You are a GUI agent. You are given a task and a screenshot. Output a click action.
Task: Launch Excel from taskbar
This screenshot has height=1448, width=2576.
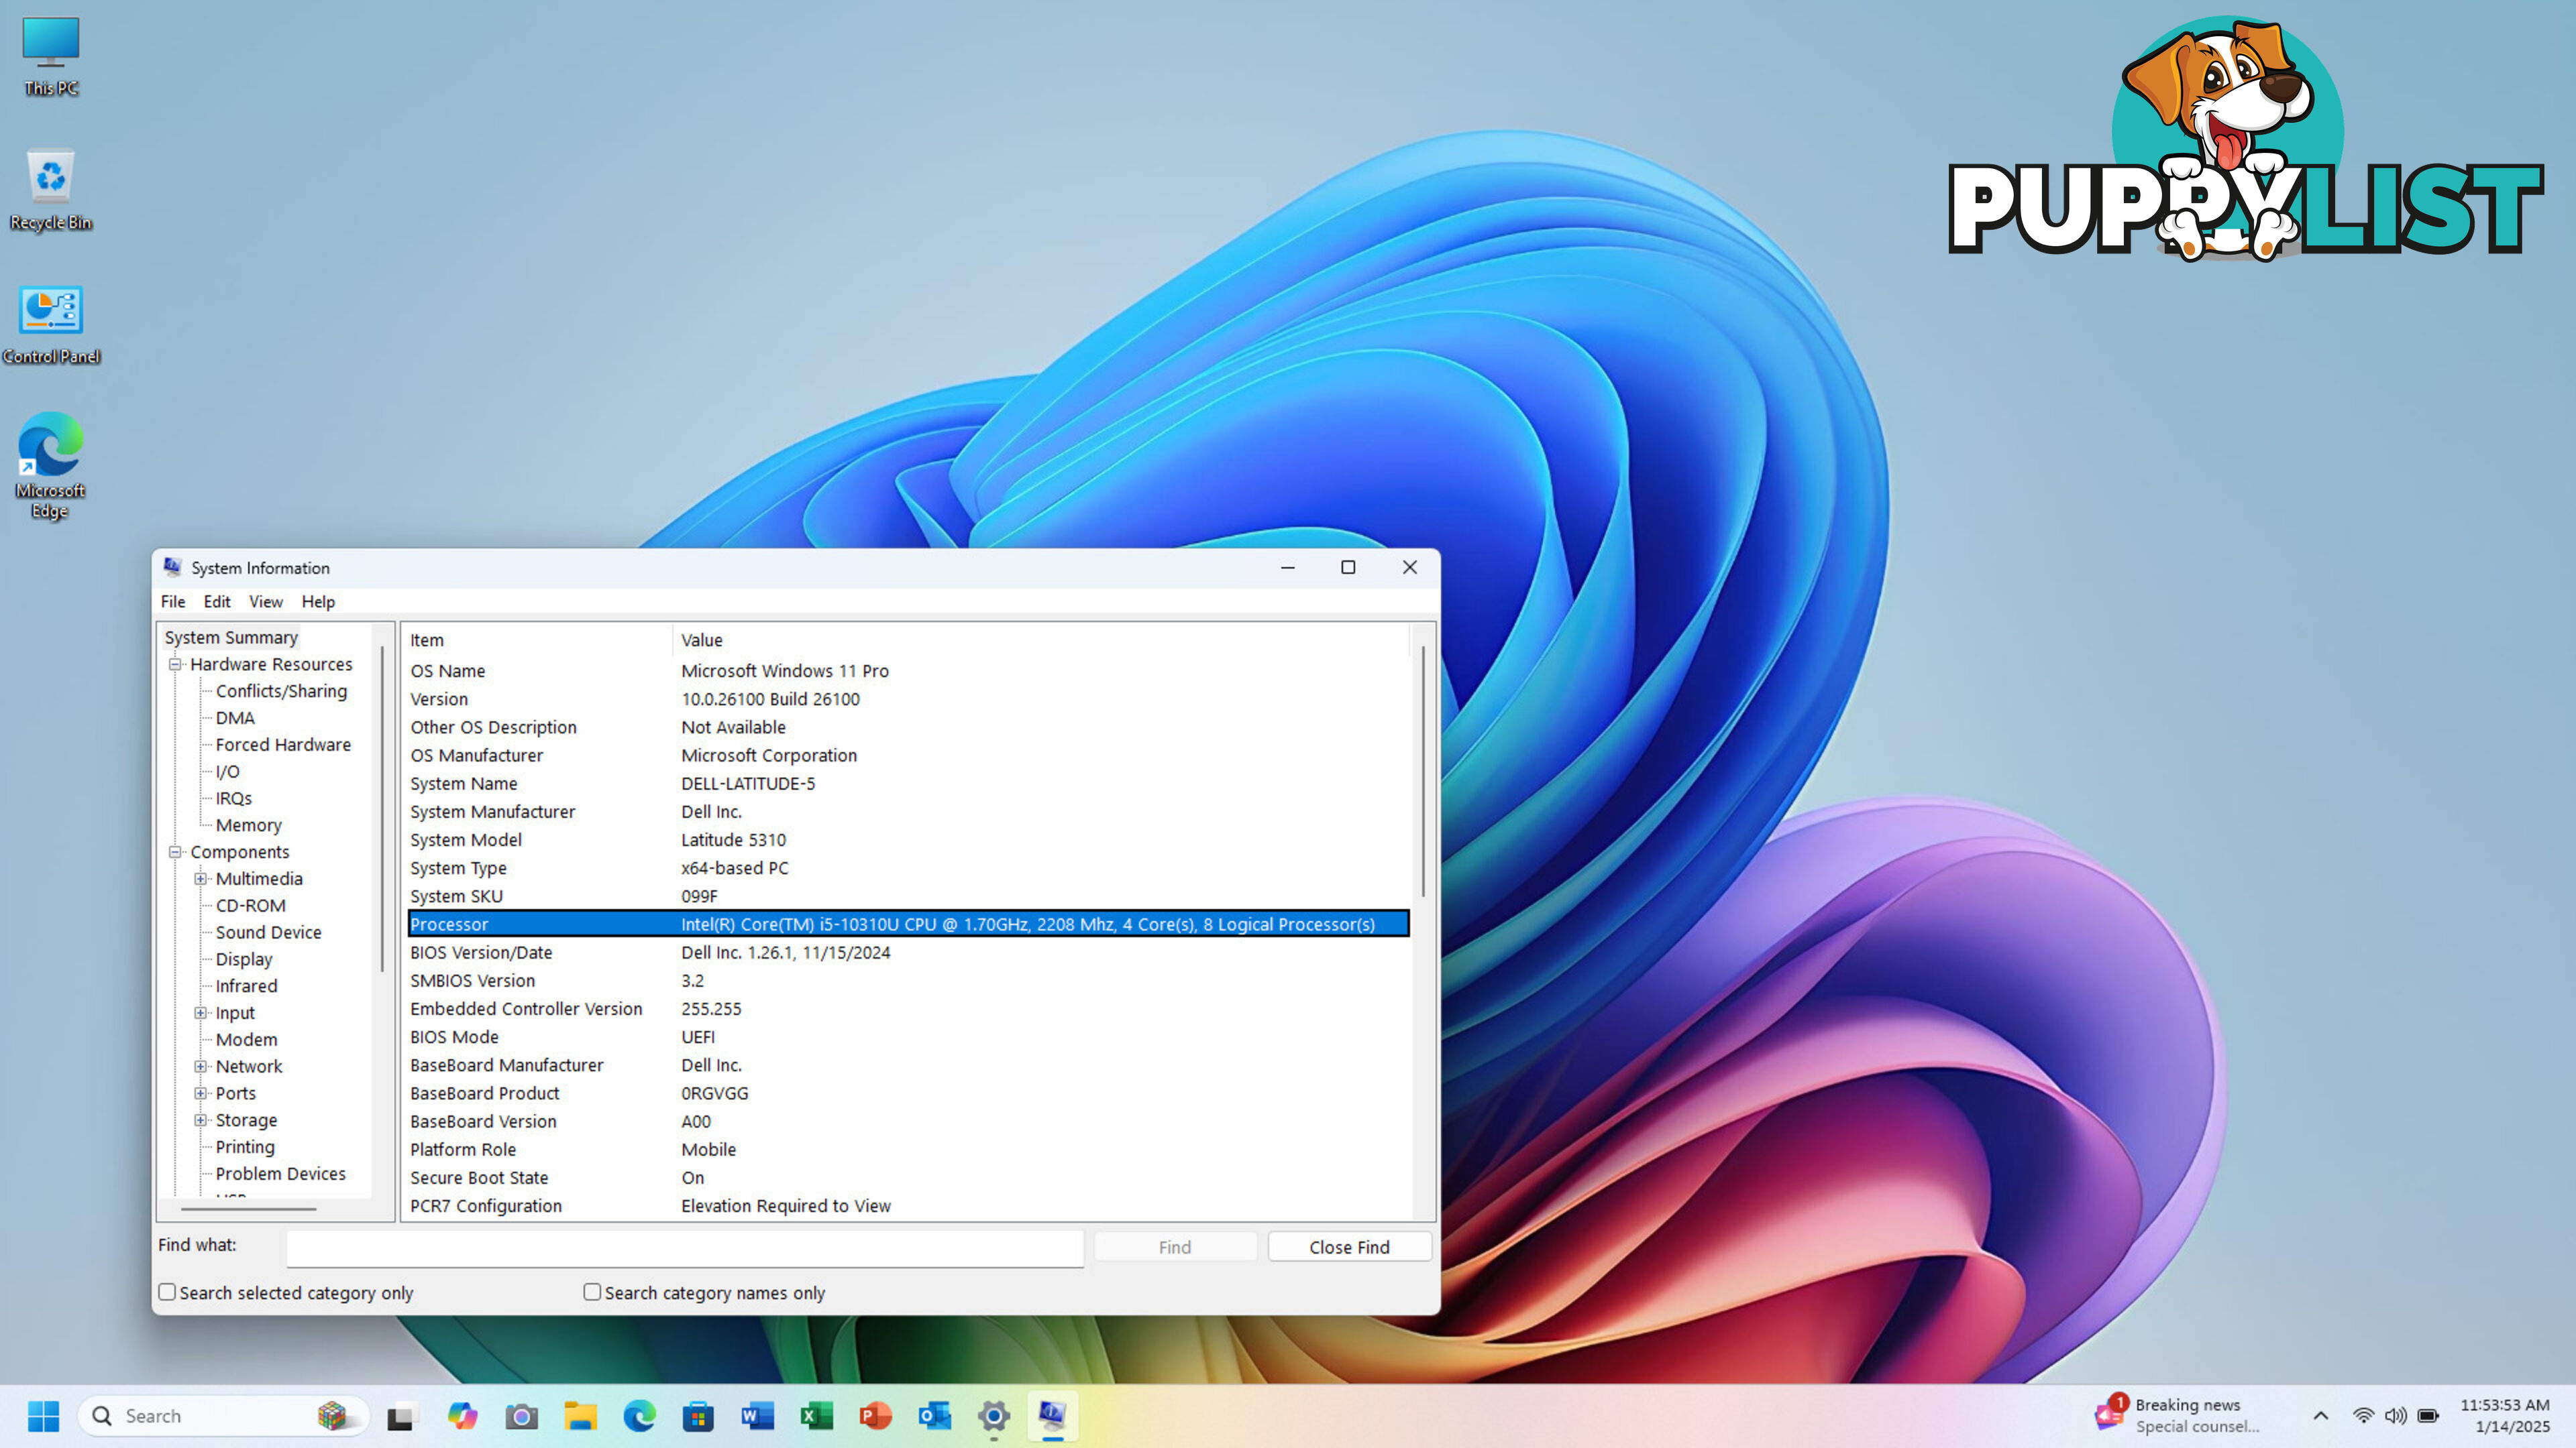(x=816, y=1416)
